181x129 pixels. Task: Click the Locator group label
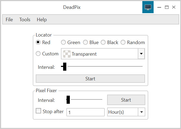[44, 35]
